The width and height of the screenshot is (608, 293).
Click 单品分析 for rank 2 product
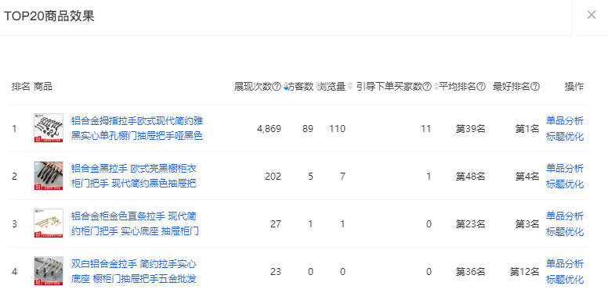(565, 168)
